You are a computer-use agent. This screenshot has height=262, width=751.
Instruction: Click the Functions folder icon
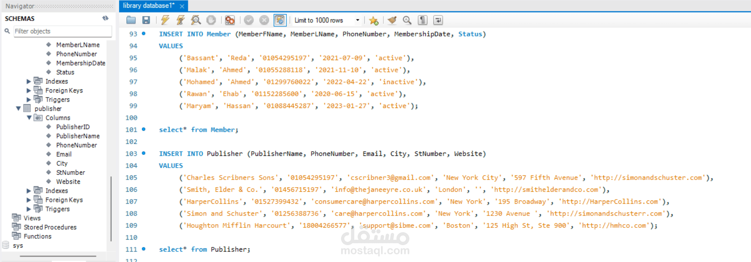tap(16, 236)
